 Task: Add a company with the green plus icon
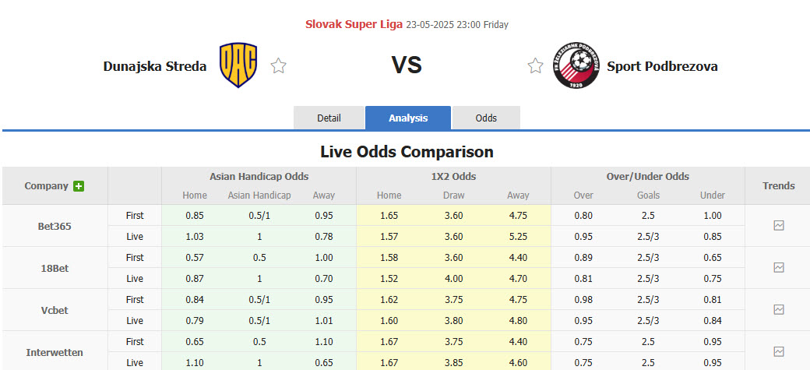point(79,186)
